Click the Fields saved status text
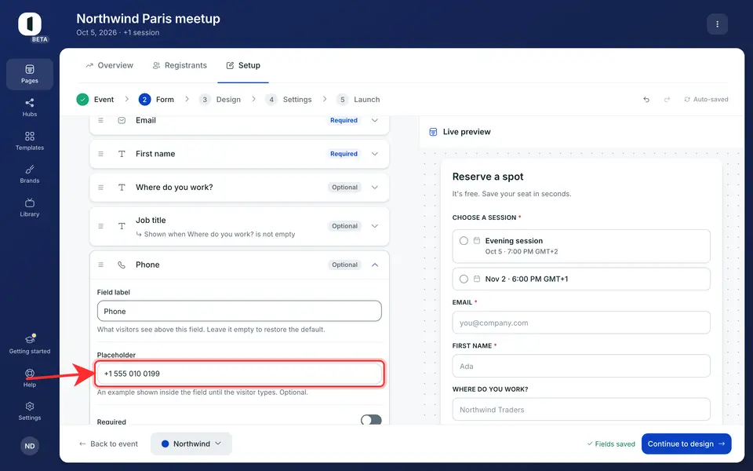Viewport: 753px width, 471px height. (x=611, y=444)
